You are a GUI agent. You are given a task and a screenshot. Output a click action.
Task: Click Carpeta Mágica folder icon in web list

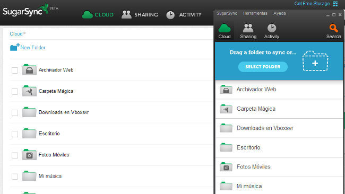(x=29, y=91)
